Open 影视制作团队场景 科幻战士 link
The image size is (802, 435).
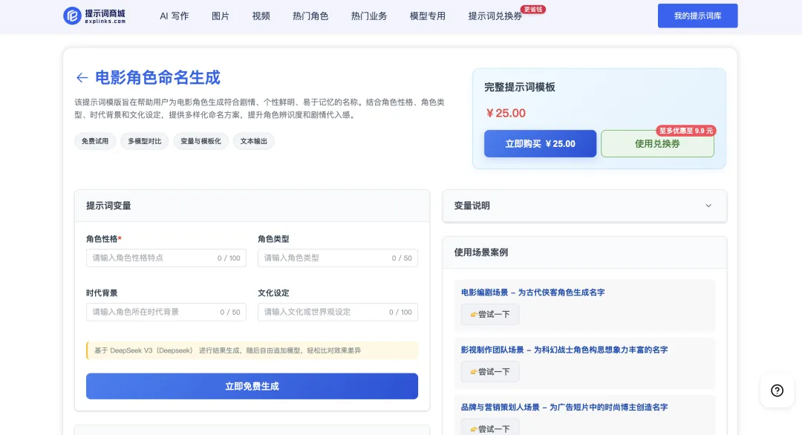(564, 350)
